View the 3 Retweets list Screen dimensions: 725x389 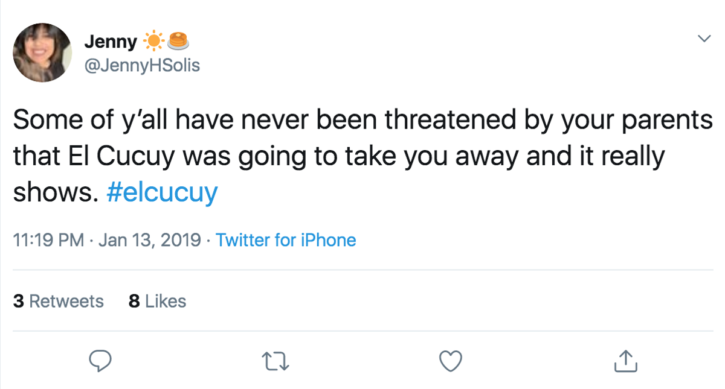coord(59,301)
